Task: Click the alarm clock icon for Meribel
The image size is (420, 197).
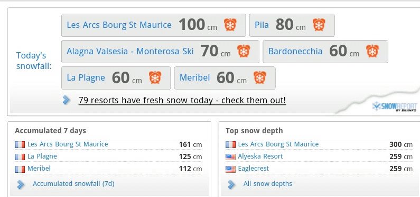Action: click(x=259, y=77)
